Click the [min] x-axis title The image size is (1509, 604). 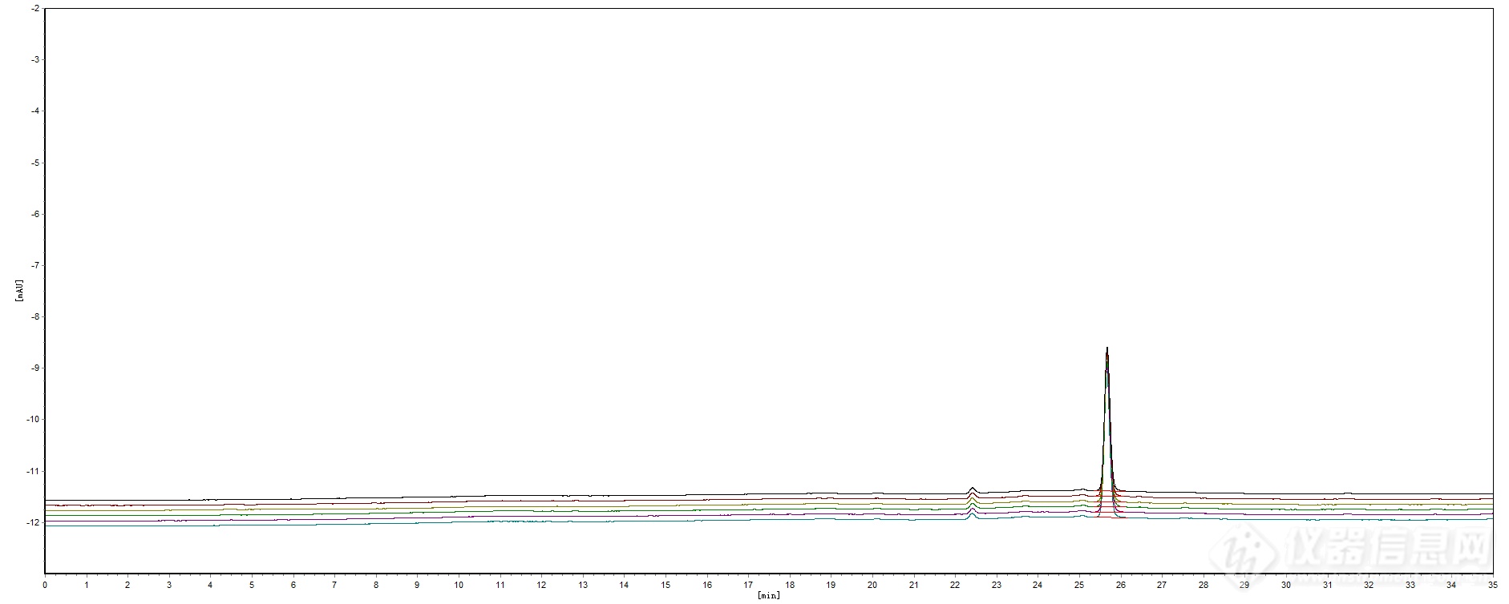(768, 595)
